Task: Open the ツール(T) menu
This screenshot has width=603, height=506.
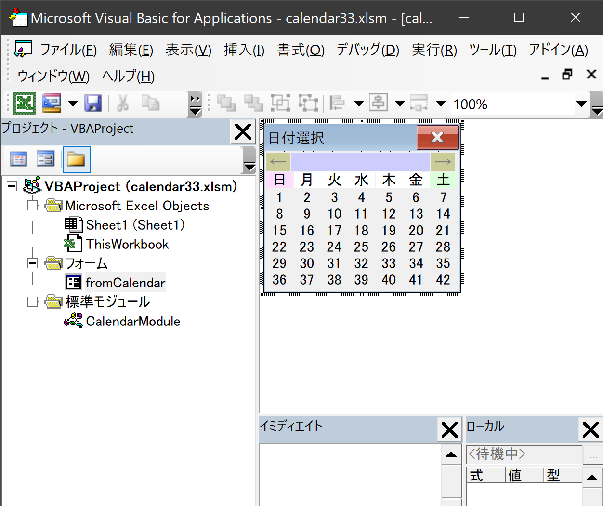Action: pyautogui.click(x=493, y=50)
